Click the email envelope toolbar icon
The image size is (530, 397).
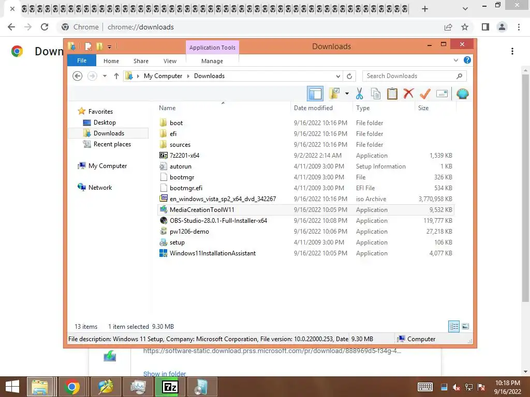point(442,94)
